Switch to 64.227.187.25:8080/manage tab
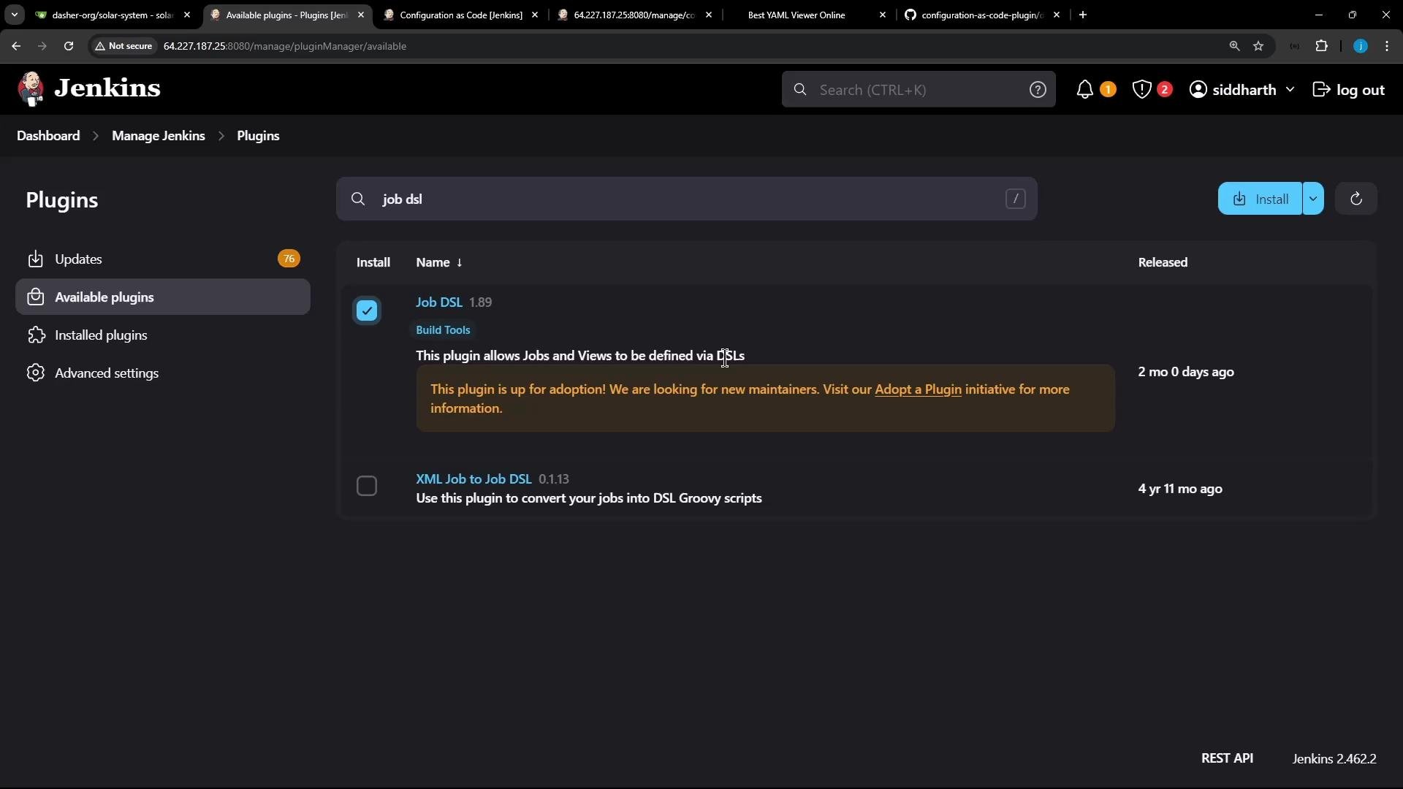The width and height of the screenshot is (1403, 789). [634, 15]
